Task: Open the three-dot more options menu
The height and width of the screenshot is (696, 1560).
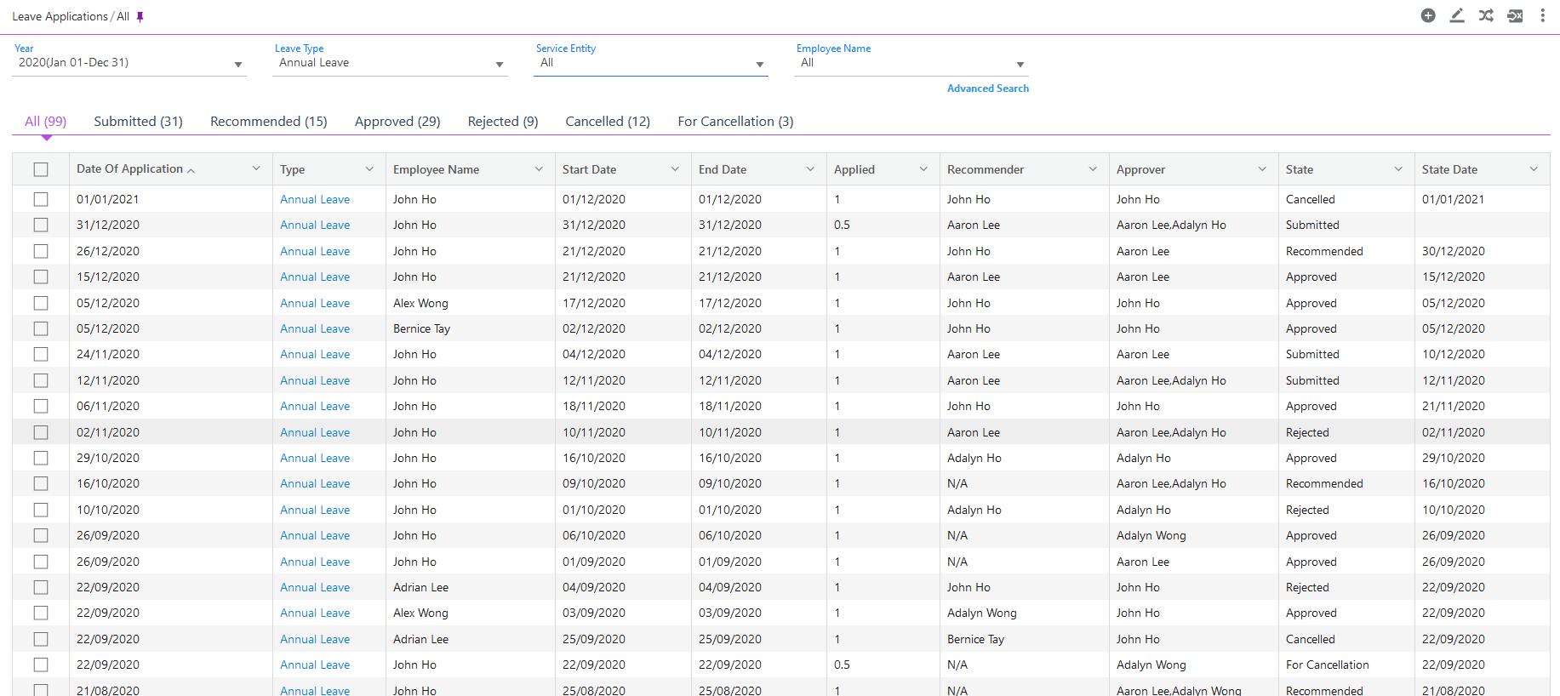Action: (x=1542, y=15)
